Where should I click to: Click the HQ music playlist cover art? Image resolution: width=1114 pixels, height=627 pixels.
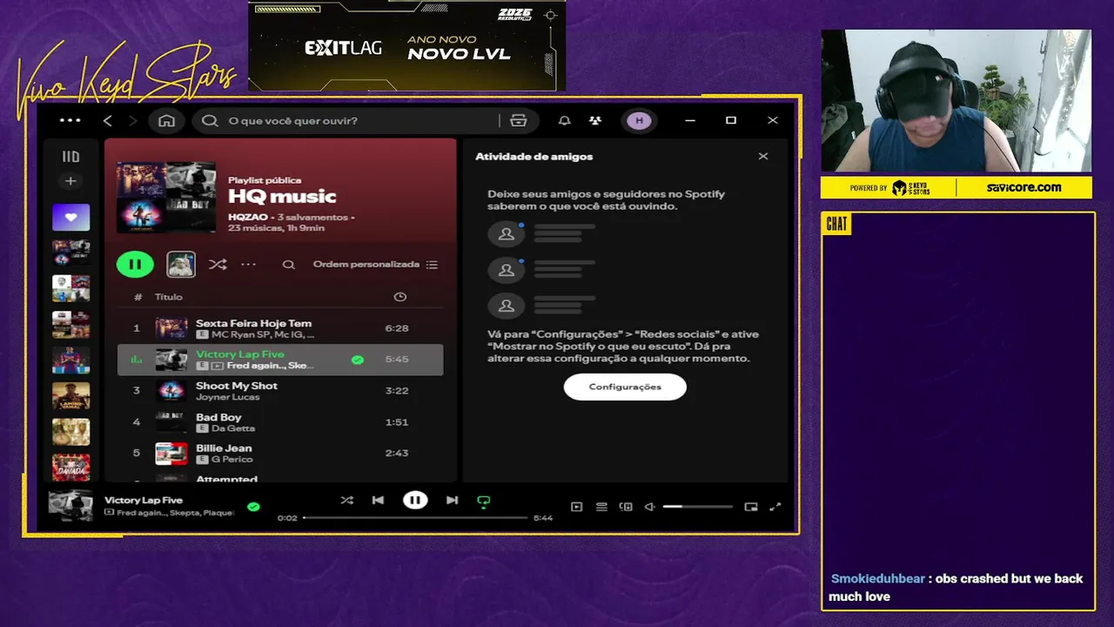166,197
